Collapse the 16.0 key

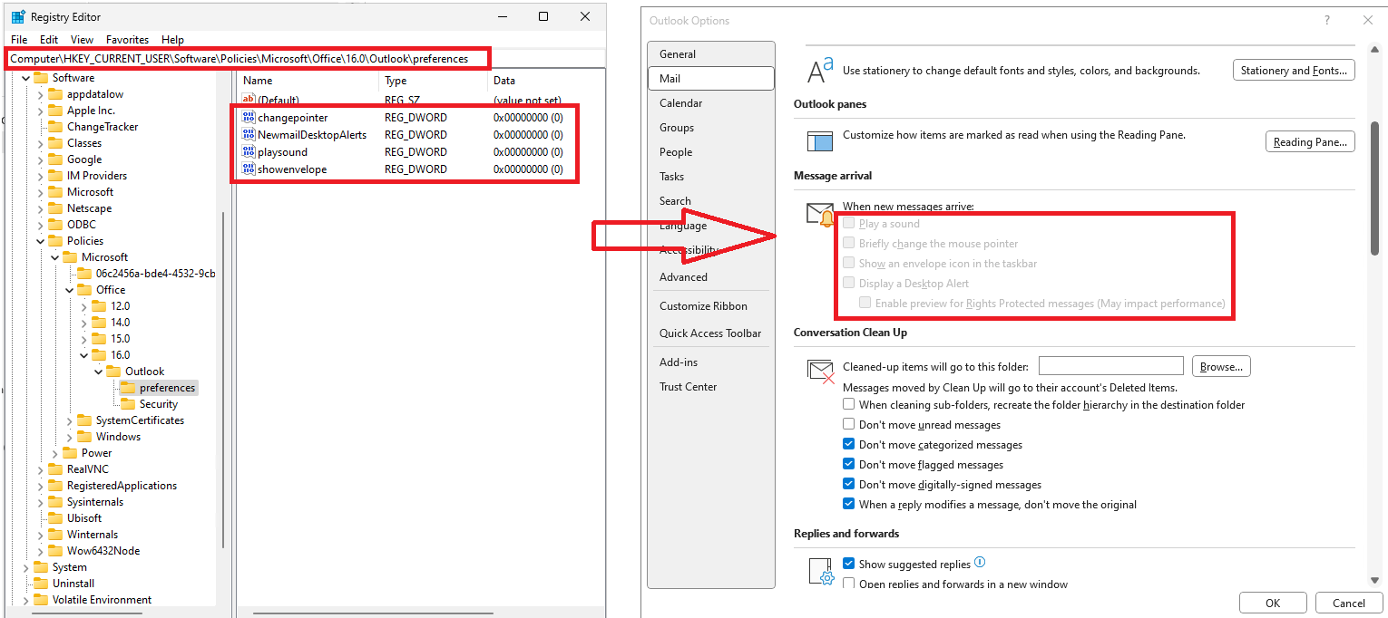(83, 355)
